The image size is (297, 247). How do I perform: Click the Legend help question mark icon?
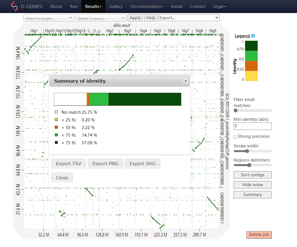click(x=253, y=36)
